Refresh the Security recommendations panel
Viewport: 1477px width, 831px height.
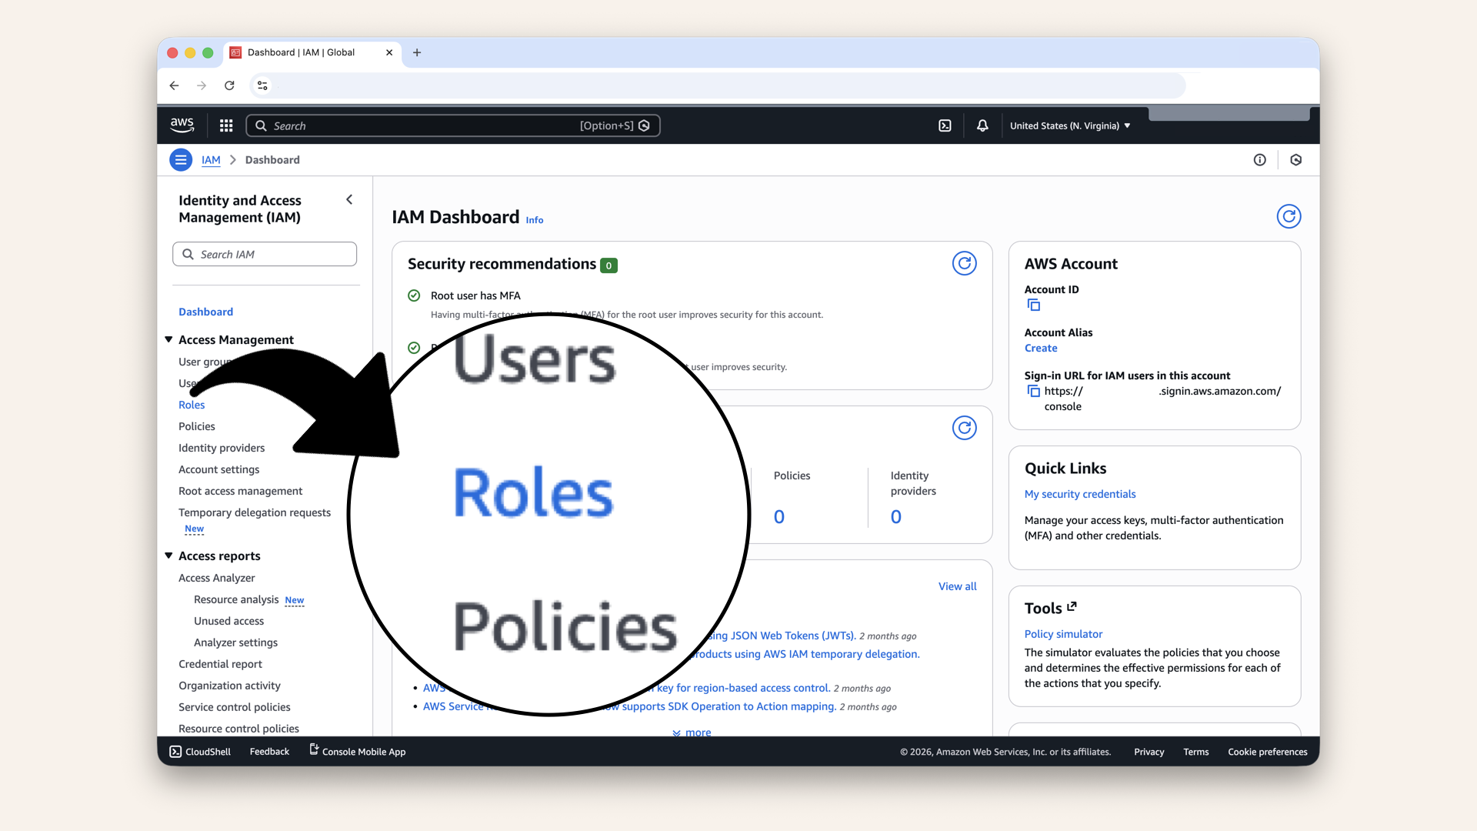(x=965, y=262)
